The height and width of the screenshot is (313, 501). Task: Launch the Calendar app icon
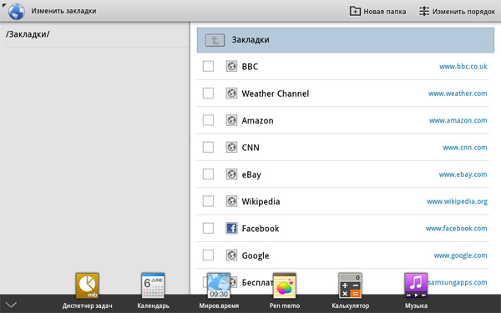click(x=153, y=285)
